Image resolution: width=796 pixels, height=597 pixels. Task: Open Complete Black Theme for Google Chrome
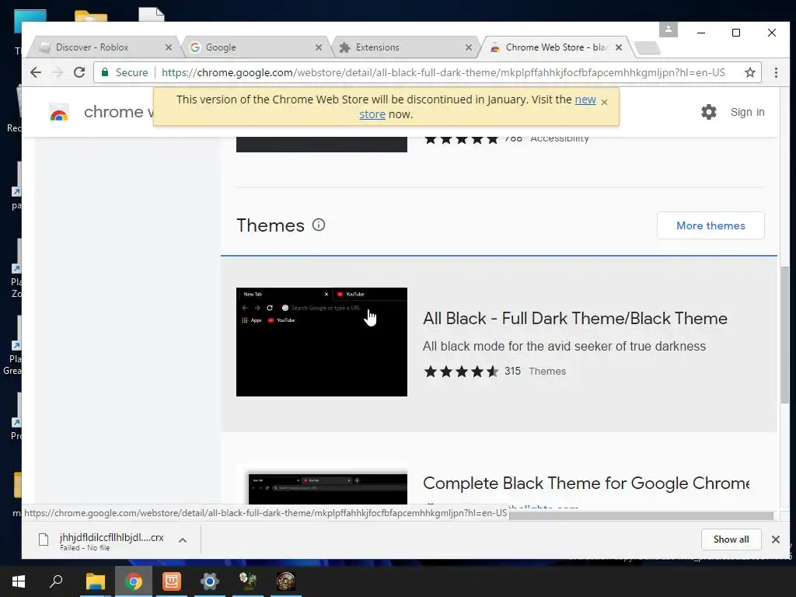coord(586,484)
